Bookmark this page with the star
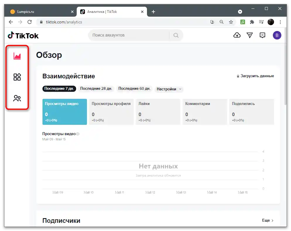Image resolution: width=291 pixels, height=231 pixels. pos(231,22)
